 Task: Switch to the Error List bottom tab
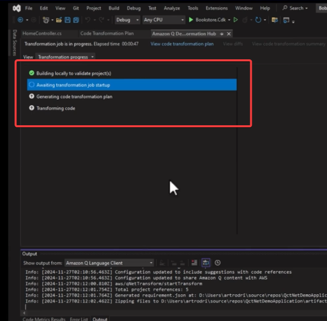[x=79, y=319]
